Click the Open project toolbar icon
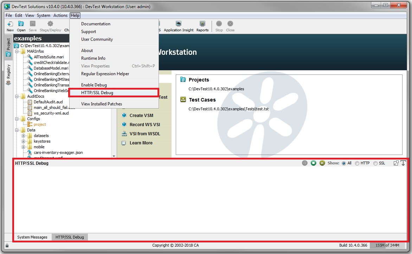This screenshot has width=412, height=254. click(21, 24)
